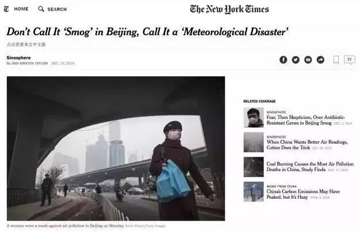Click the search magnifier icon
This screenshot has height=236, width=360.
(x=41, y=9)
